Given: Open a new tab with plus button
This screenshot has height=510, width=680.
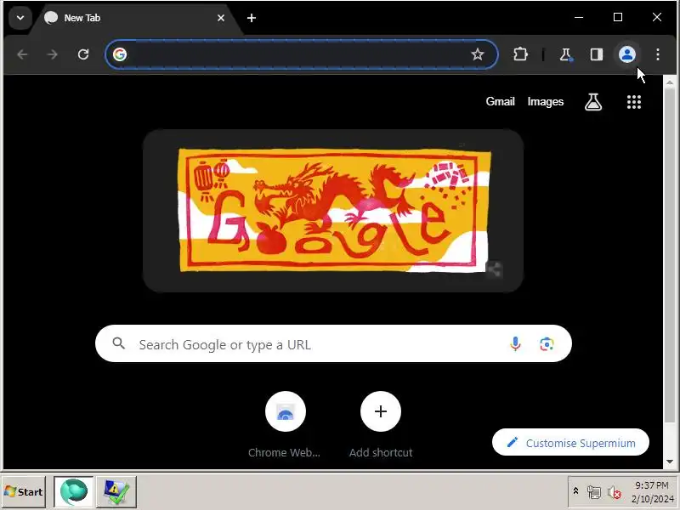Looking at the screenshot, I should click(x=251, y=18).
